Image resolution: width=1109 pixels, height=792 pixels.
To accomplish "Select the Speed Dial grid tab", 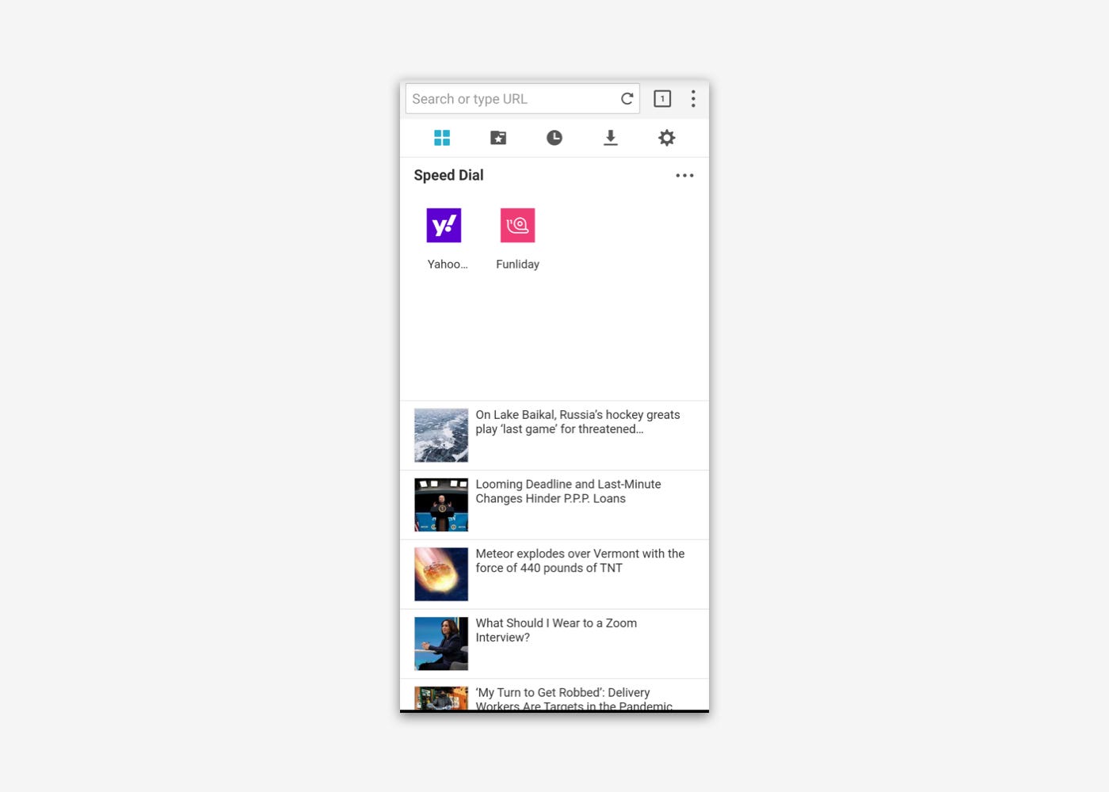I will (442, 138).
